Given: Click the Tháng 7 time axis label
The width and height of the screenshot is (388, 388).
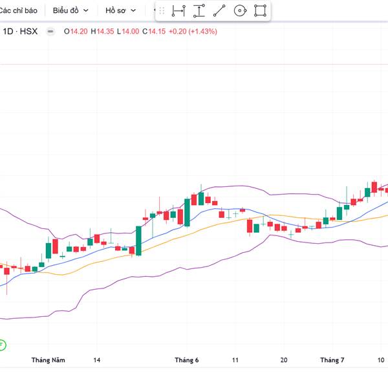Looking at the screenshot, I should 332,360.
